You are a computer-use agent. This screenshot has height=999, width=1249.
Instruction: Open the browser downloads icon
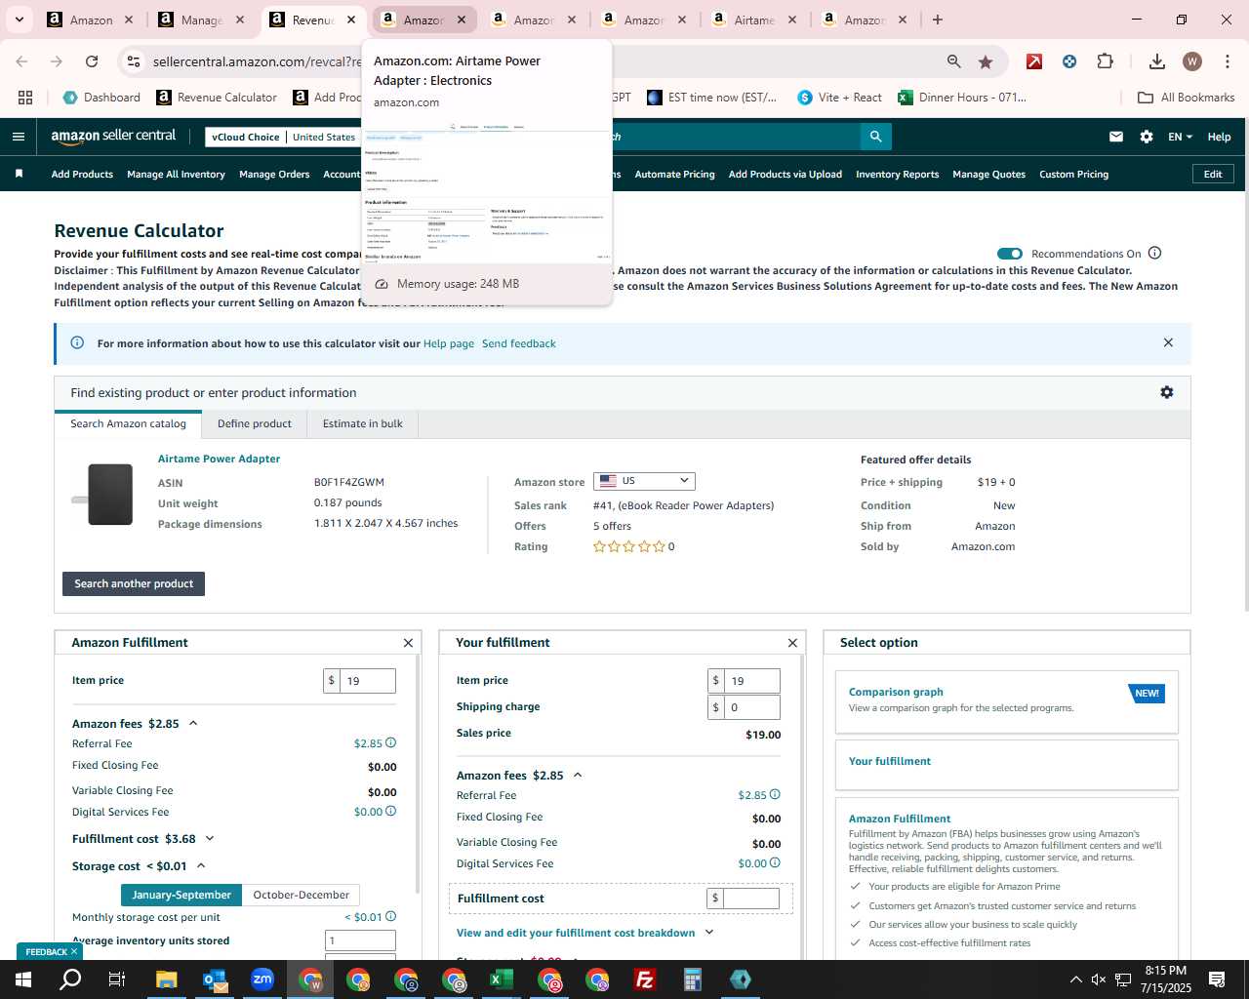(1157, 61)
